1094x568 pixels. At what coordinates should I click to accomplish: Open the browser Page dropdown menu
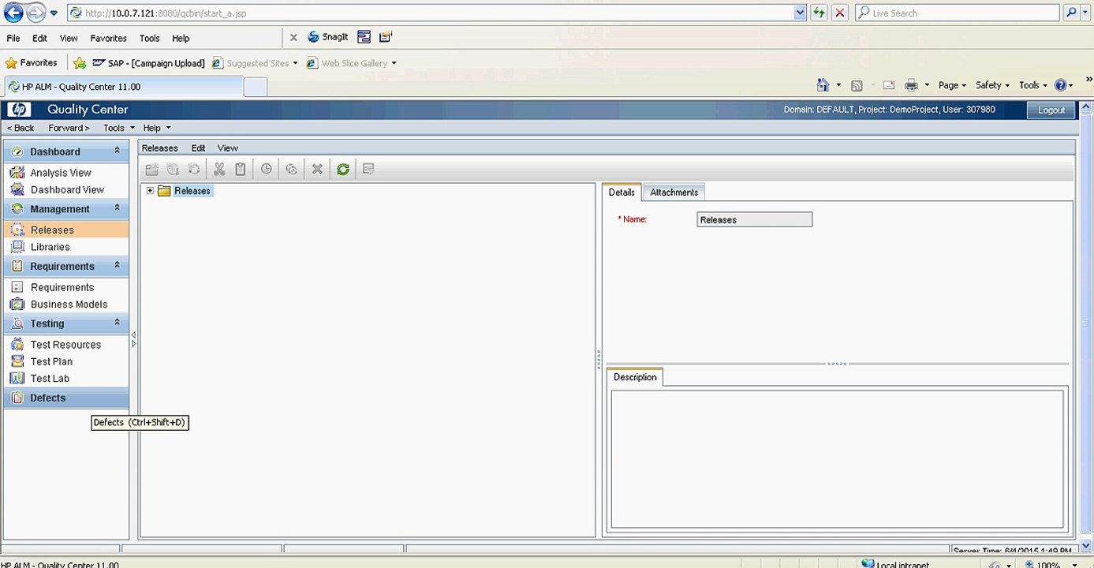click(952, 85)
